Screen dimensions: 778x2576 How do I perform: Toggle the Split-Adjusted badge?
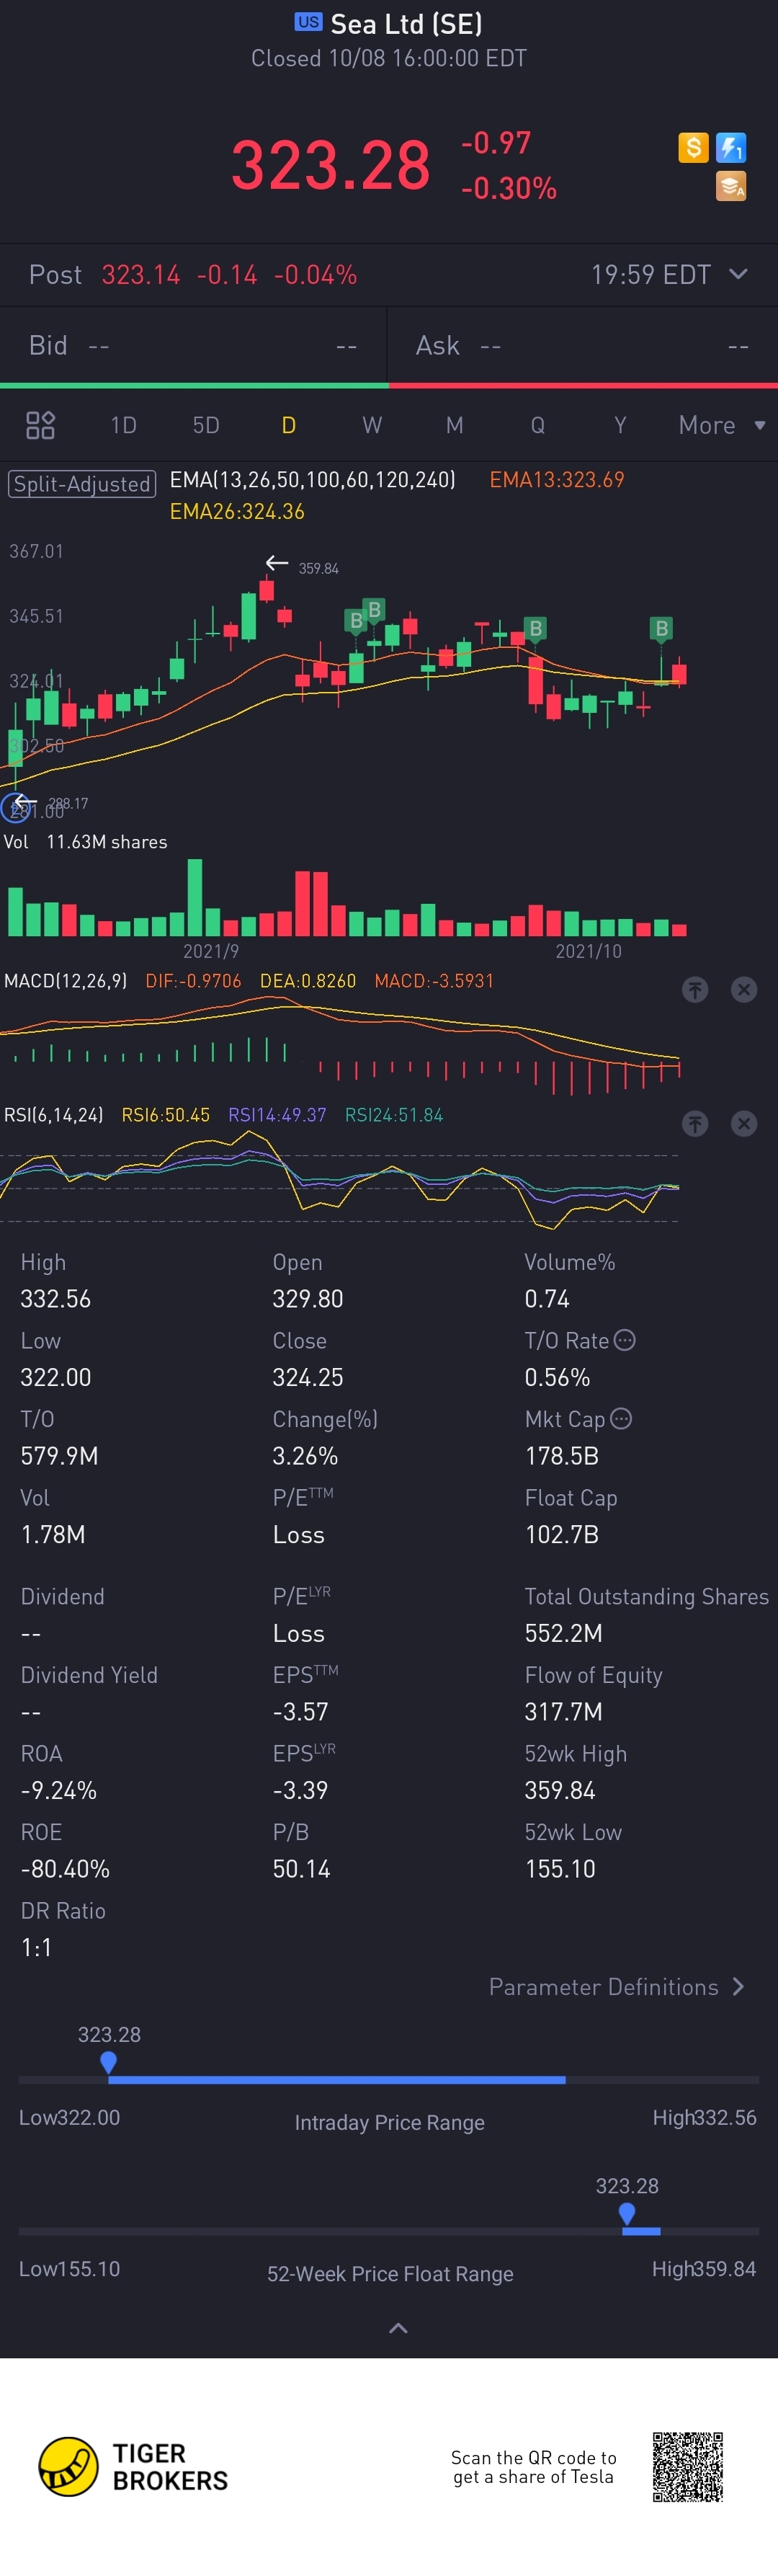point(83,484)
